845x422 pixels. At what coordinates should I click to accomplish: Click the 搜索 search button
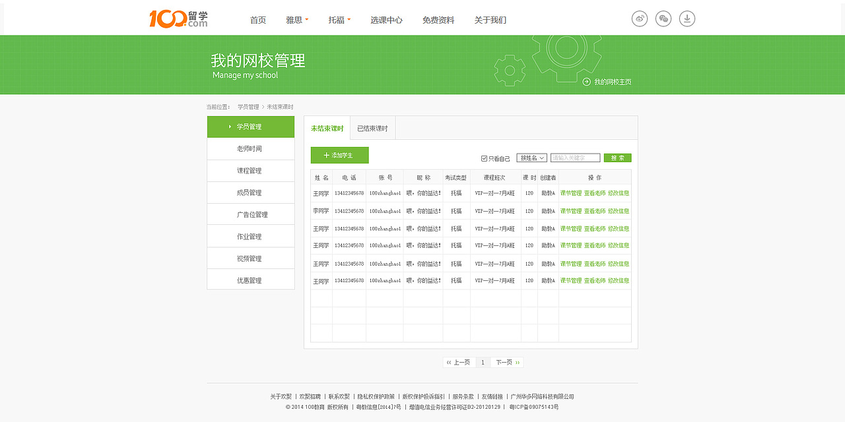617,157
